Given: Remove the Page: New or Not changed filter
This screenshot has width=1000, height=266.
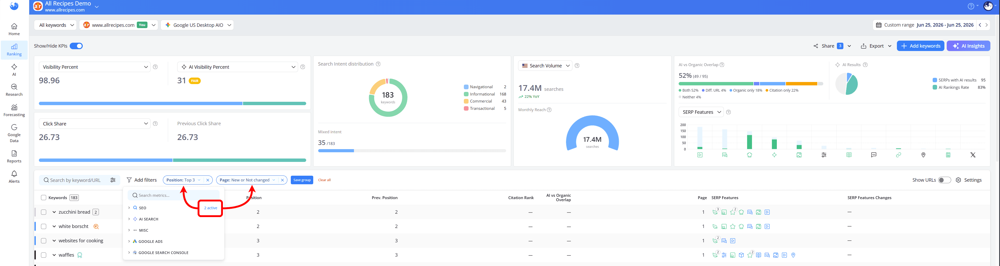Looking at the screenshot, I should click(282, 180).
